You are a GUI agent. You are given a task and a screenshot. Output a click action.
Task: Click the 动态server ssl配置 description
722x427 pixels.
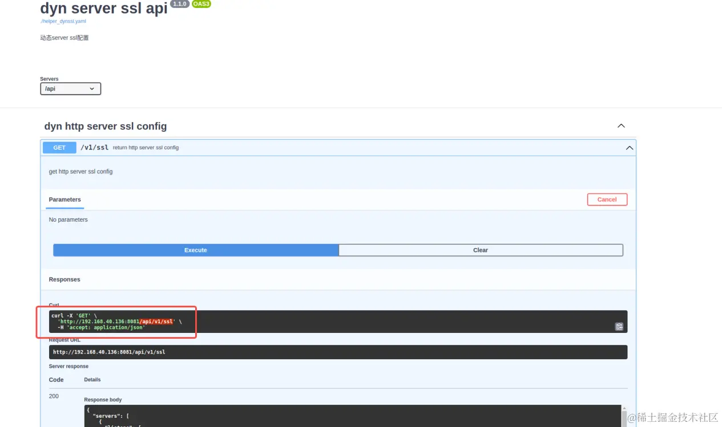[64, 38]
